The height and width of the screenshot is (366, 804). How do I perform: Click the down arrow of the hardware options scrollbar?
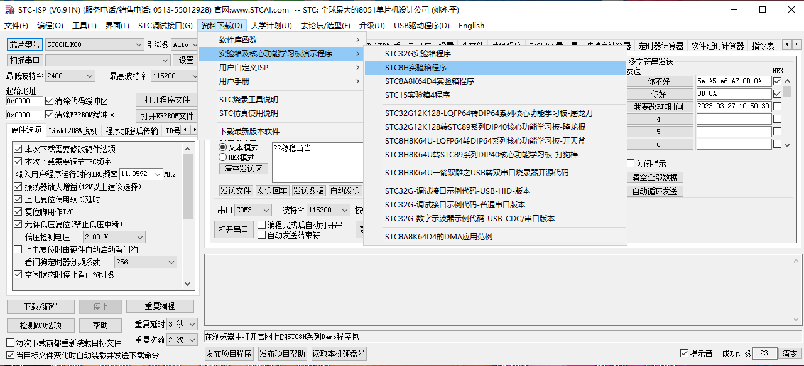(188, 283)
